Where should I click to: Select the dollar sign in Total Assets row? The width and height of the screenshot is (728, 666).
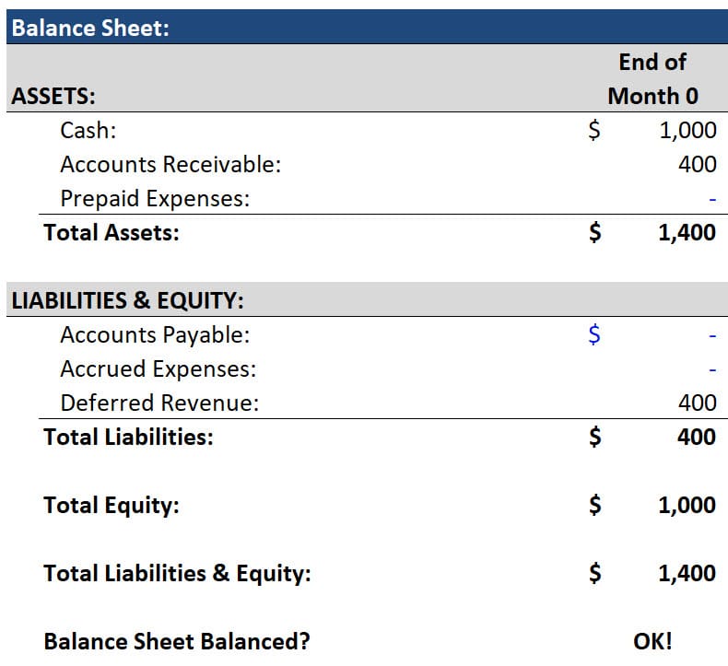click(594, 232)
